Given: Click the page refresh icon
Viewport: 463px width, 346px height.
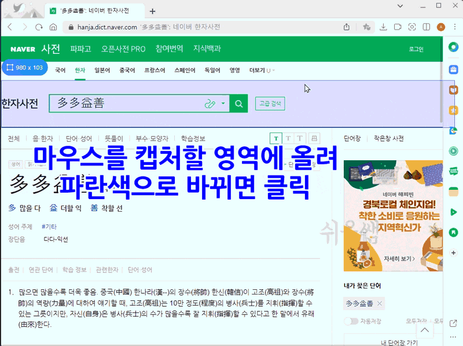Looking at the screenshot, I should (38, 27).
